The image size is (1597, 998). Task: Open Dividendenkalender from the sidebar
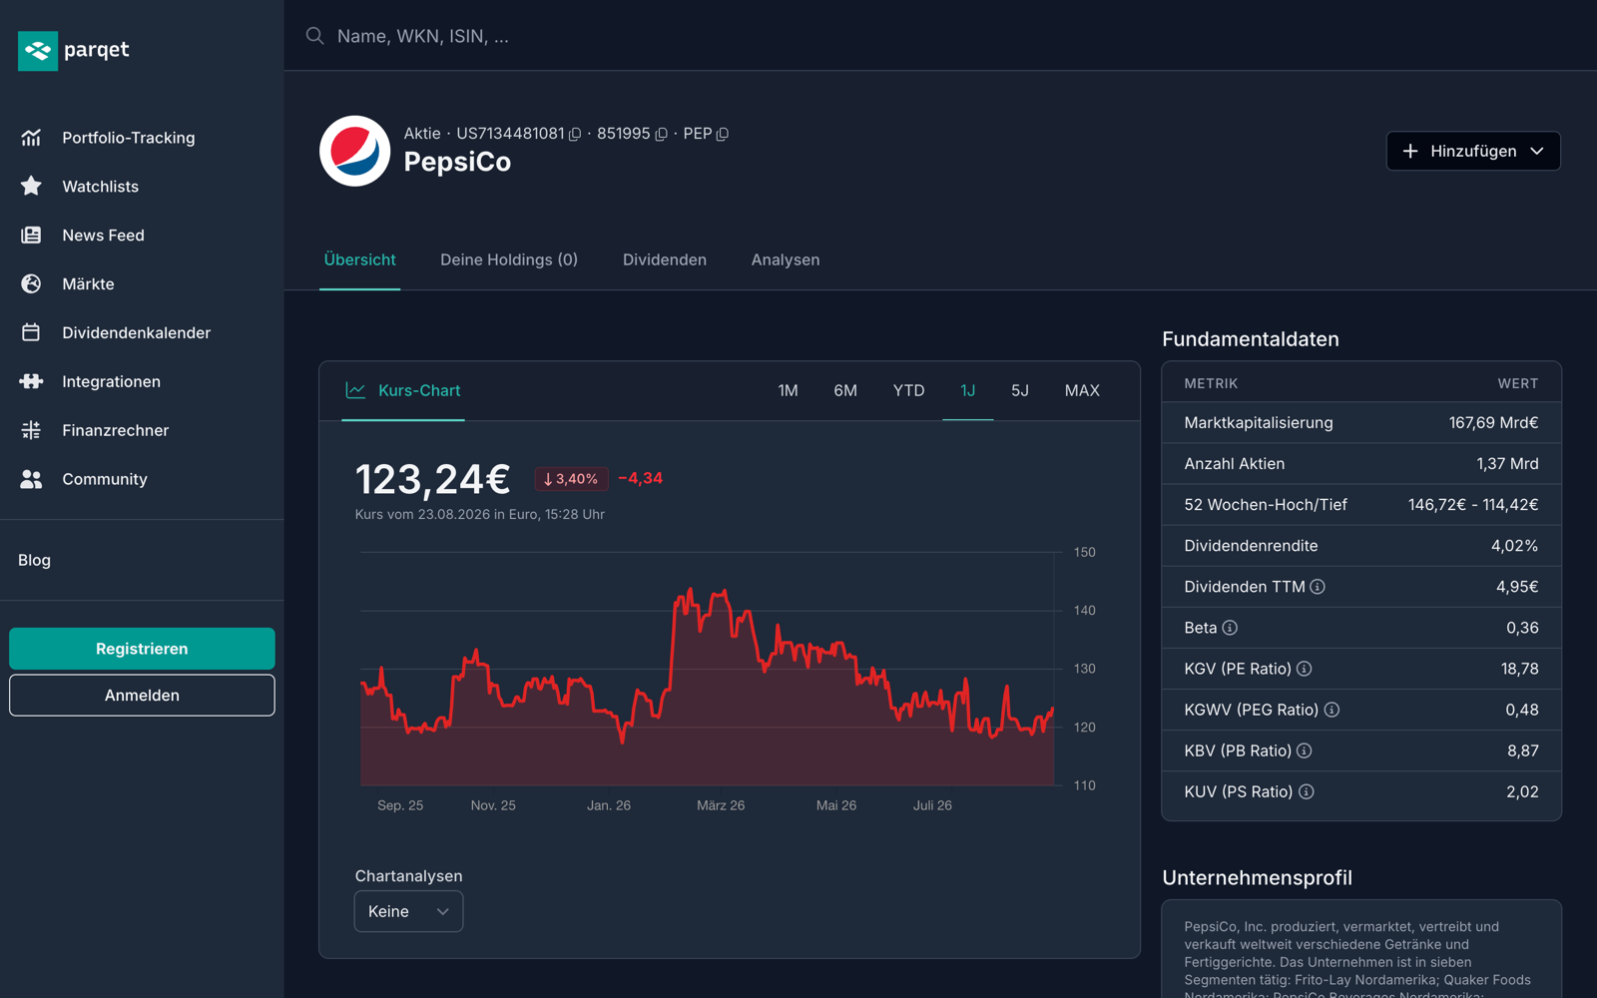pyautogui.click(x=137, y=332)
